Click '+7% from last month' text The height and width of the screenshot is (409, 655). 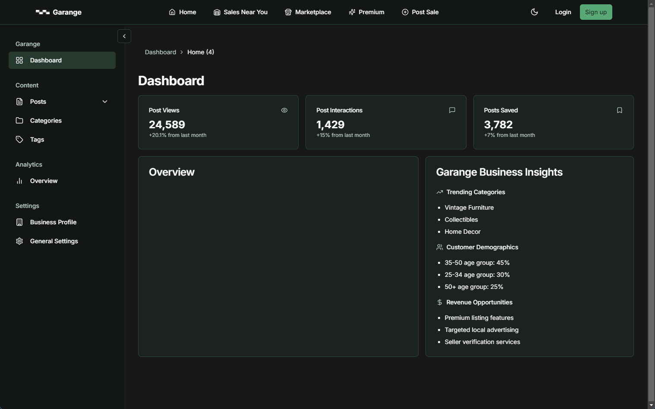(x=510, y=135)
